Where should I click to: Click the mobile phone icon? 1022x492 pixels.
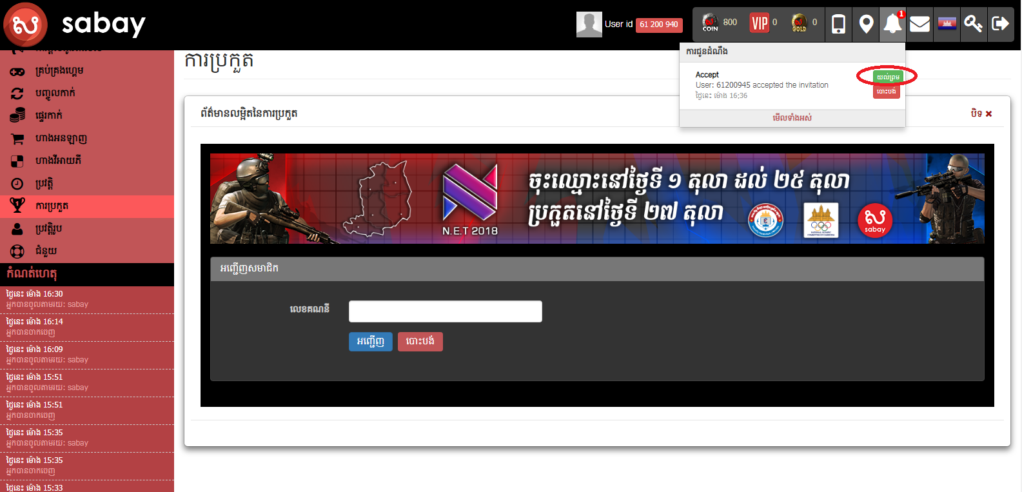(838, 25)
